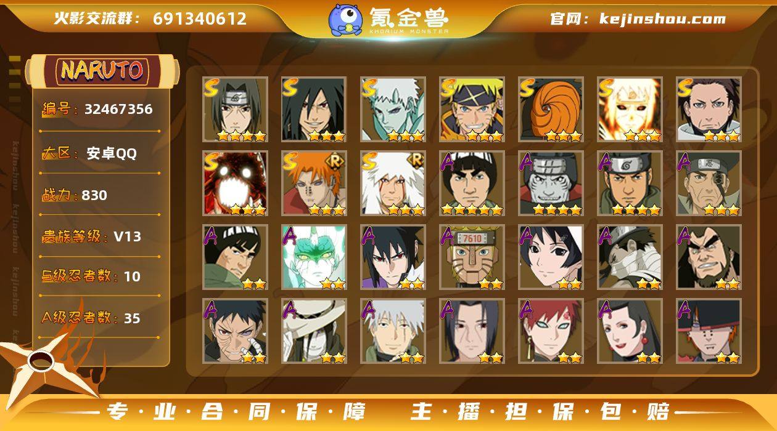Choose the yellow-haired Naruto S-rank portrait
The image size is (777, 431).
[x=472, y=109]
